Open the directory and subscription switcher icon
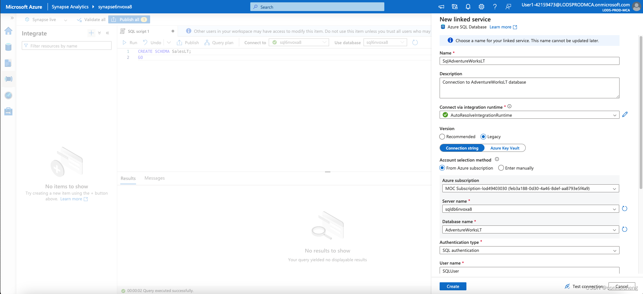 pos(455,7)
